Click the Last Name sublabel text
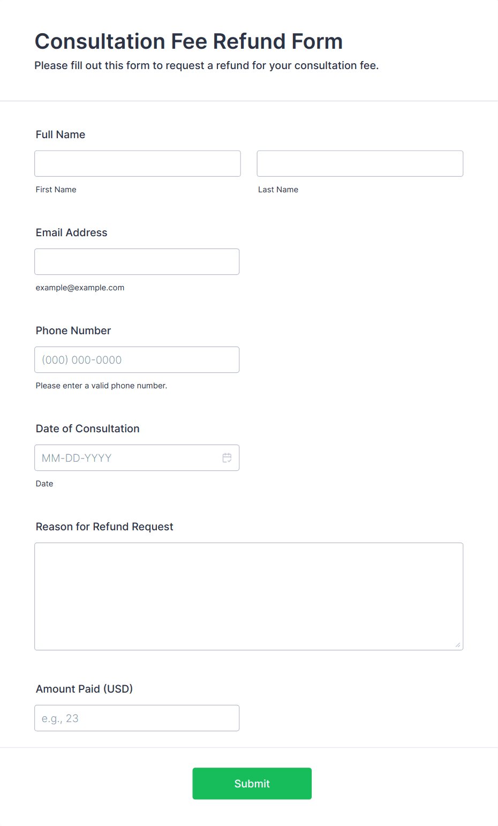The width and height of the screenshot is (498, 826). click(278, 190)
